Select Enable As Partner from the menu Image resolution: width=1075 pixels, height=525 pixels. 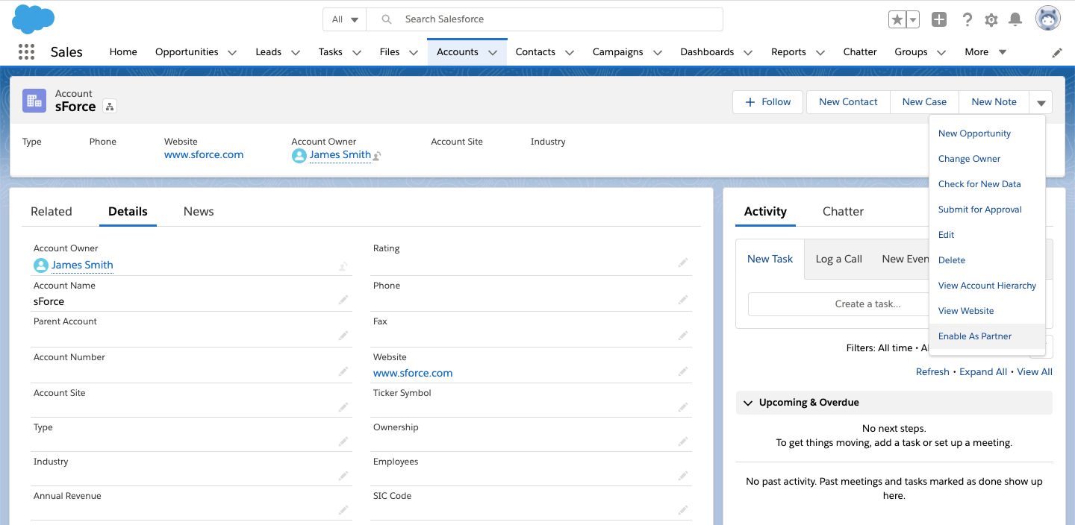[974, 336]
